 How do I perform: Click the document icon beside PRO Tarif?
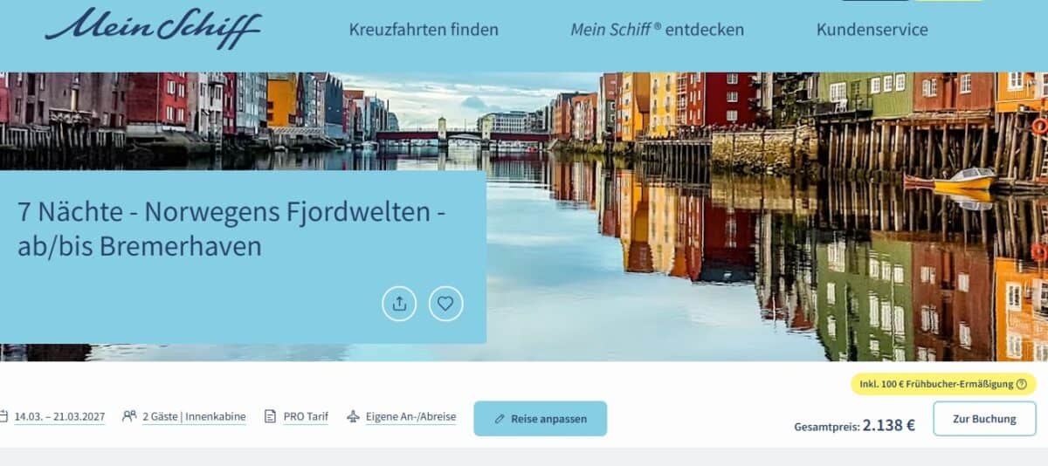click(271, 416)
